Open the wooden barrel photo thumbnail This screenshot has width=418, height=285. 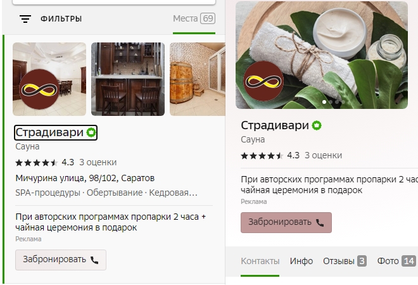[198, 79]
